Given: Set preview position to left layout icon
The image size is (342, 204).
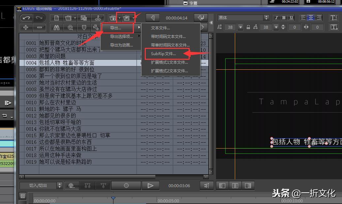Looking at the screenshot, I should (222, 186).
